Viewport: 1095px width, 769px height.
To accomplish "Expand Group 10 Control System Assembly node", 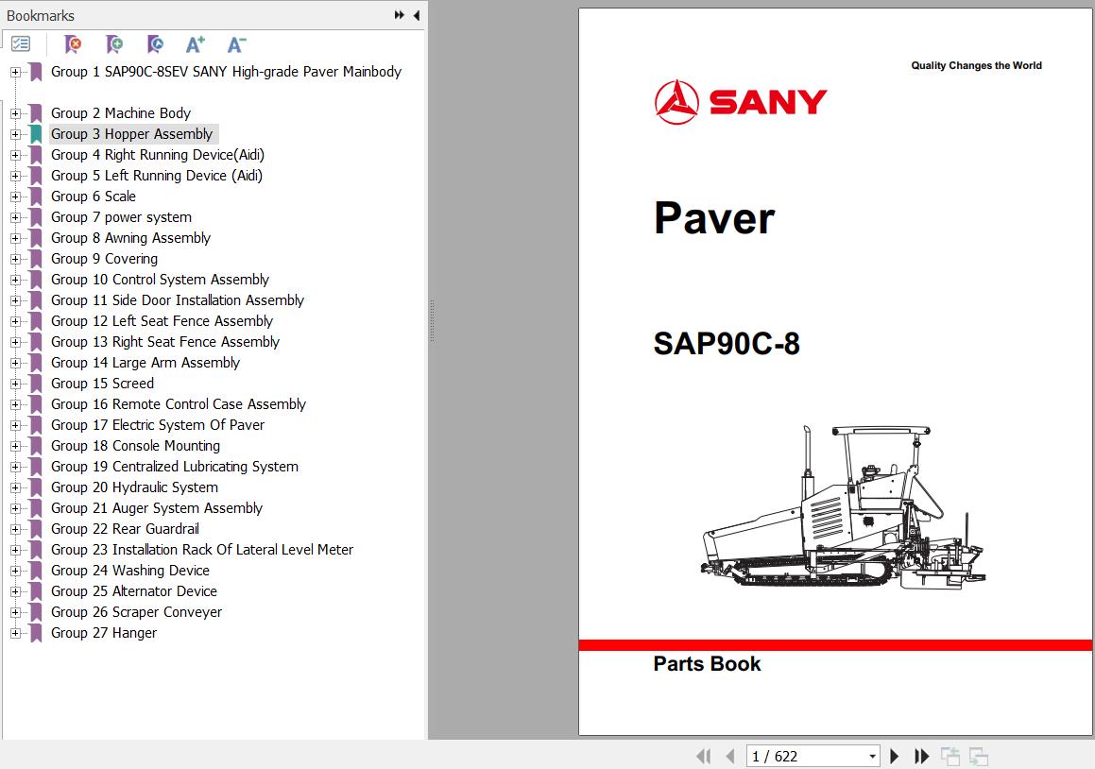I will (x=15, y=280).
